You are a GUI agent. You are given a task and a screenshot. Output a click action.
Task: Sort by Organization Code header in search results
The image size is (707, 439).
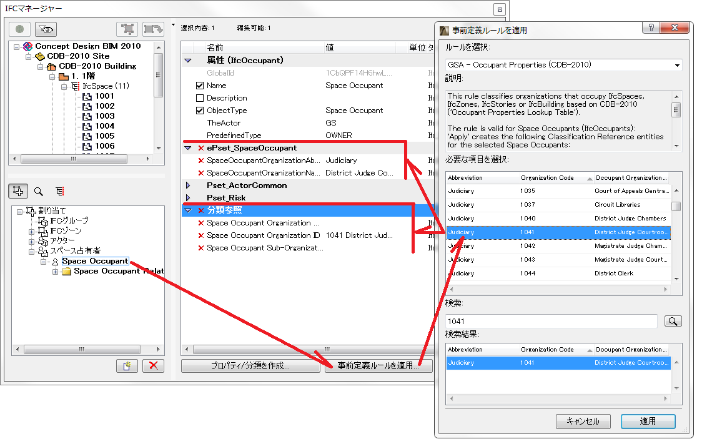[x=556, y=350]
